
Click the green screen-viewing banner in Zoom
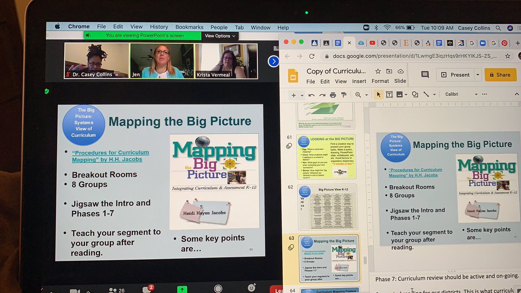pyautogui.click(x=142, y=36)
